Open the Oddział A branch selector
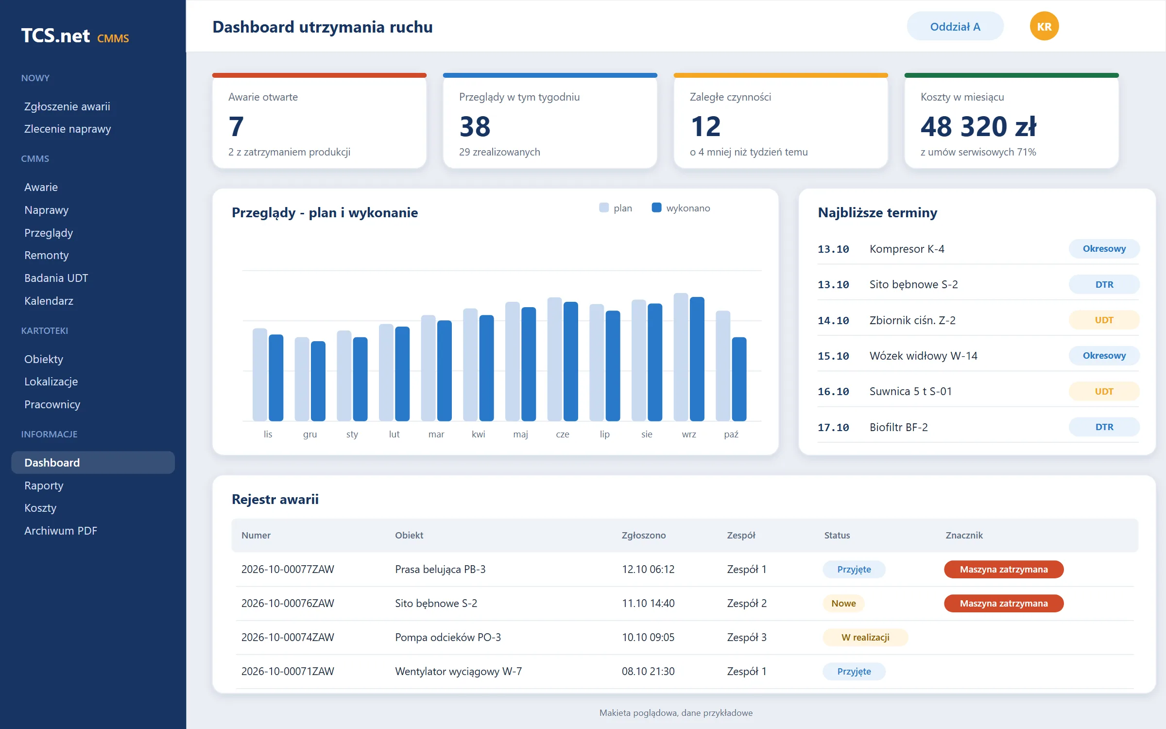Image resolution: width=1166 pixels, height=729 pixels. [x=955, y=26]
